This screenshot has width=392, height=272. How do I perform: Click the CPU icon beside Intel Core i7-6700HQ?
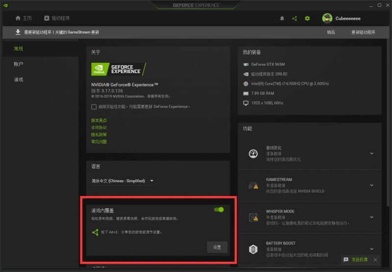(246, 84)
